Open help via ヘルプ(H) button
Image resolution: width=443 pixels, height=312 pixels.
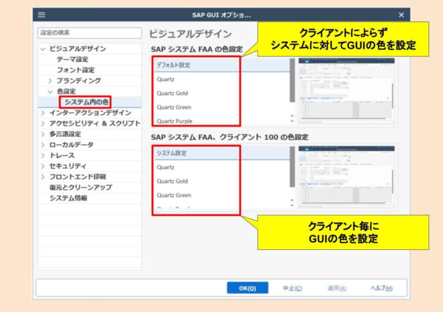point(382,288)
